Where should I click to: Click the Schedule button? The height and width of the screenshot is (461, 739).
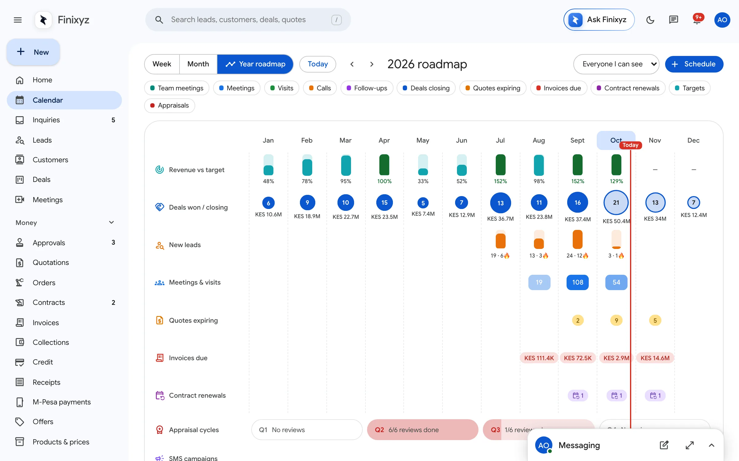coord(694,64)
